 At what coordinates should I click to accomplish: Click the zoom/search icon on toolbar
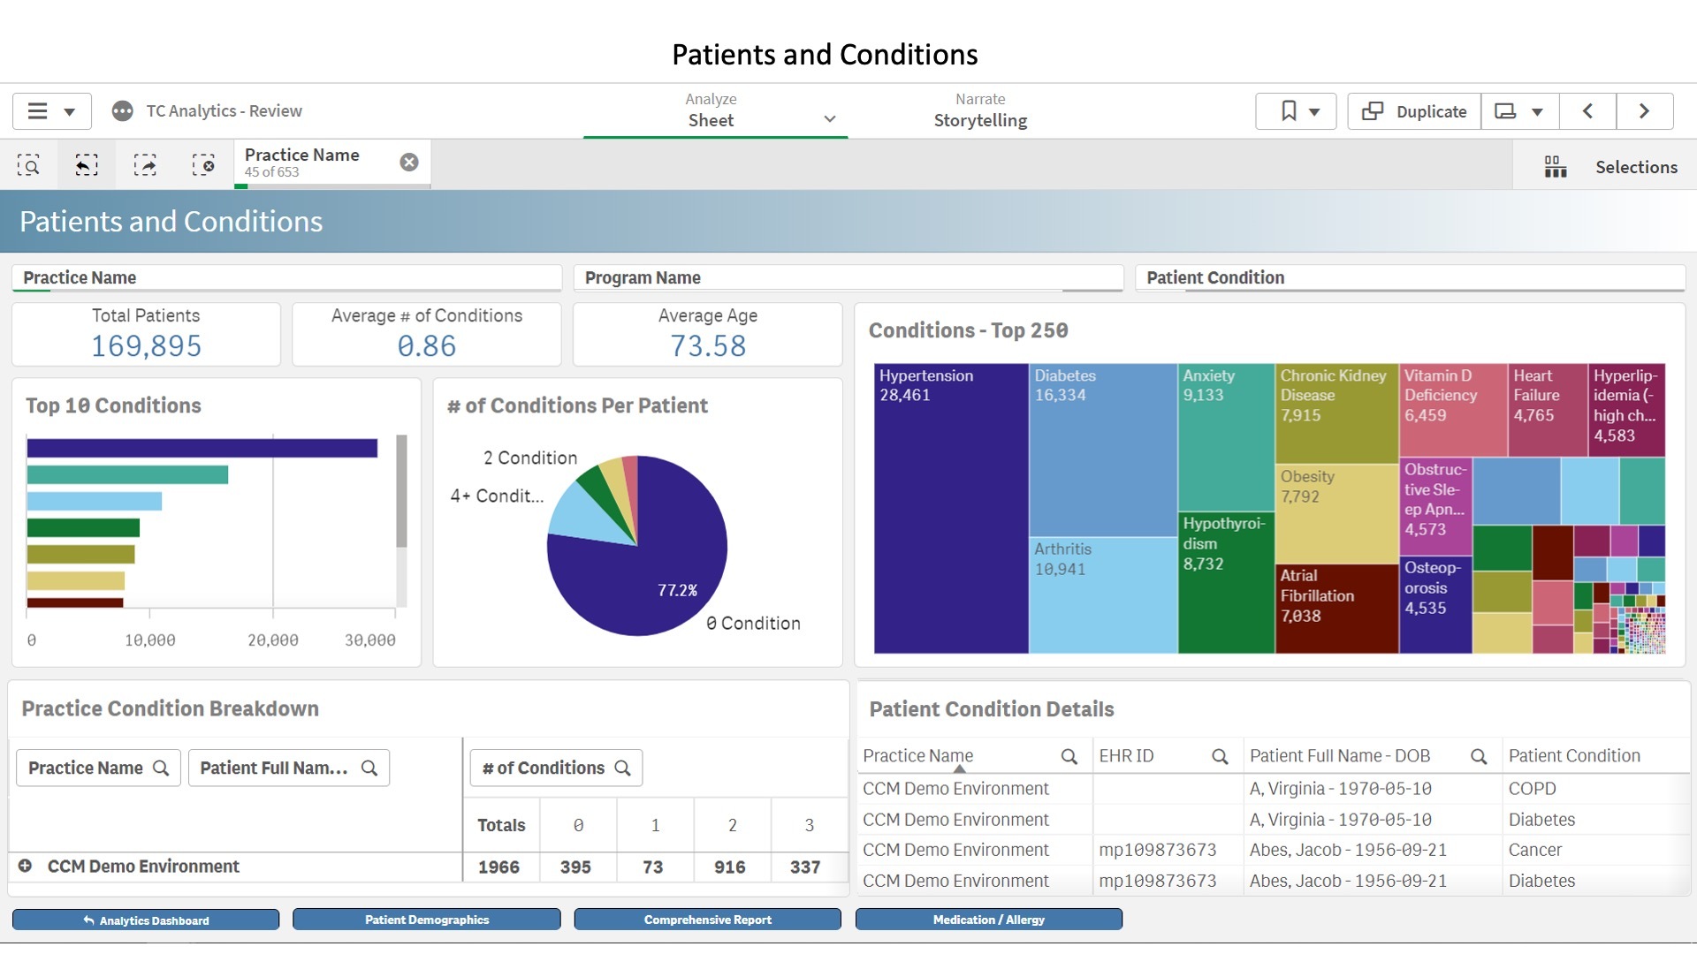(x=29, y=163)
